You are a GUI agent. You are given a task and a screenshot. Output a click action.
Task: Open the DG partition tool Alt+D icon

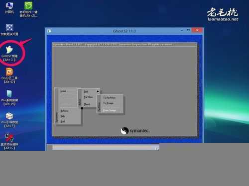(9, 75)
